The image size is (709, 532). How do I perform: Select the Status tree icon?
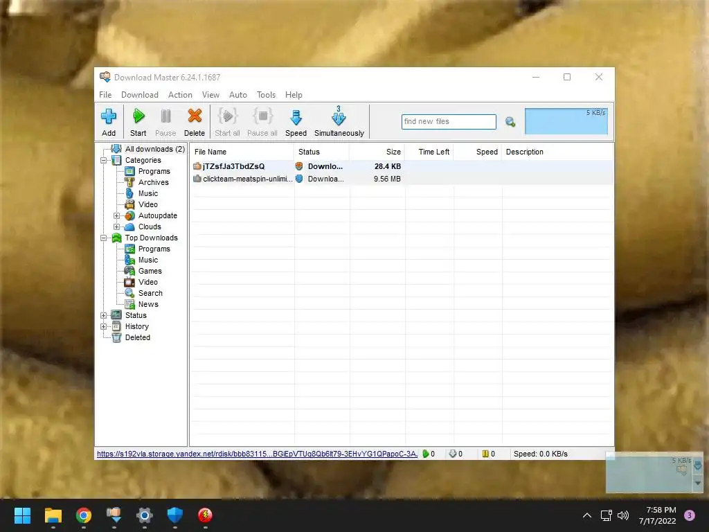pyautogui.click(x=116, y=315)
